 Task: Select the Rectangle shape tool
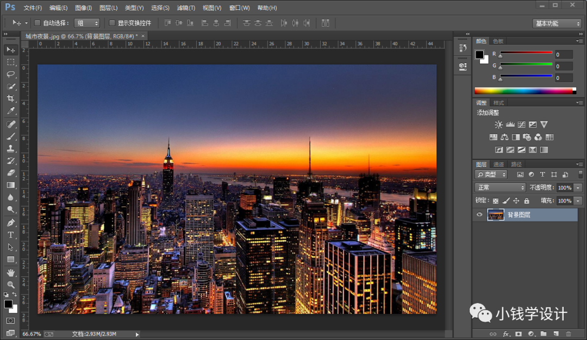click(11, 260)
